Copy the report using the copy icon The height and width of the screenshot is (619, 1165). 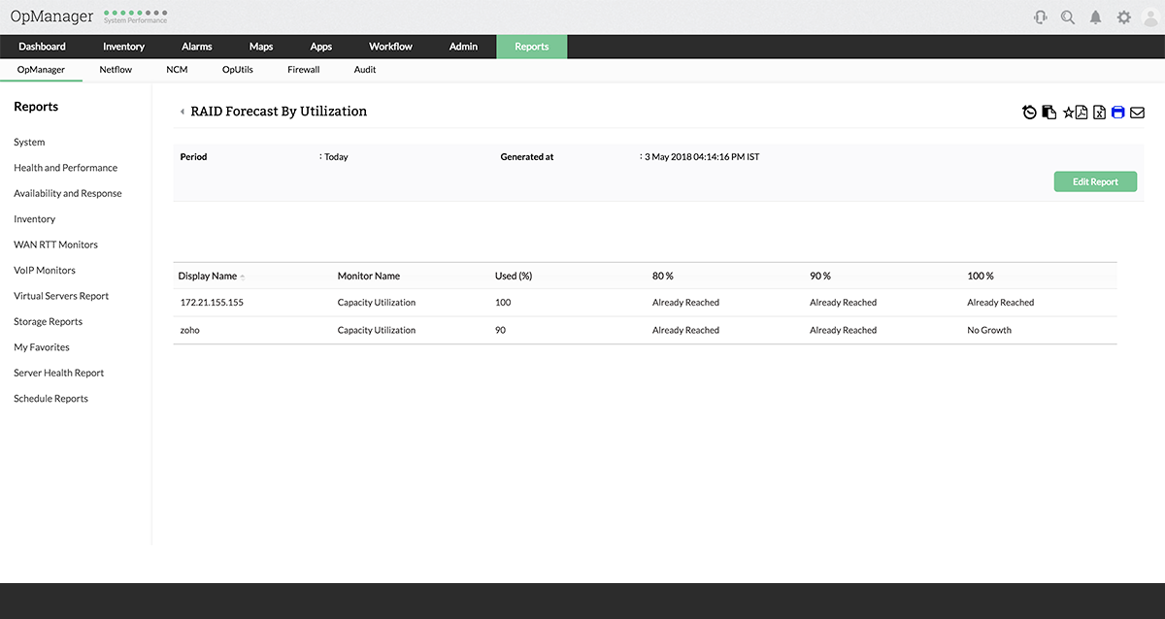[x=1048, y=112]
